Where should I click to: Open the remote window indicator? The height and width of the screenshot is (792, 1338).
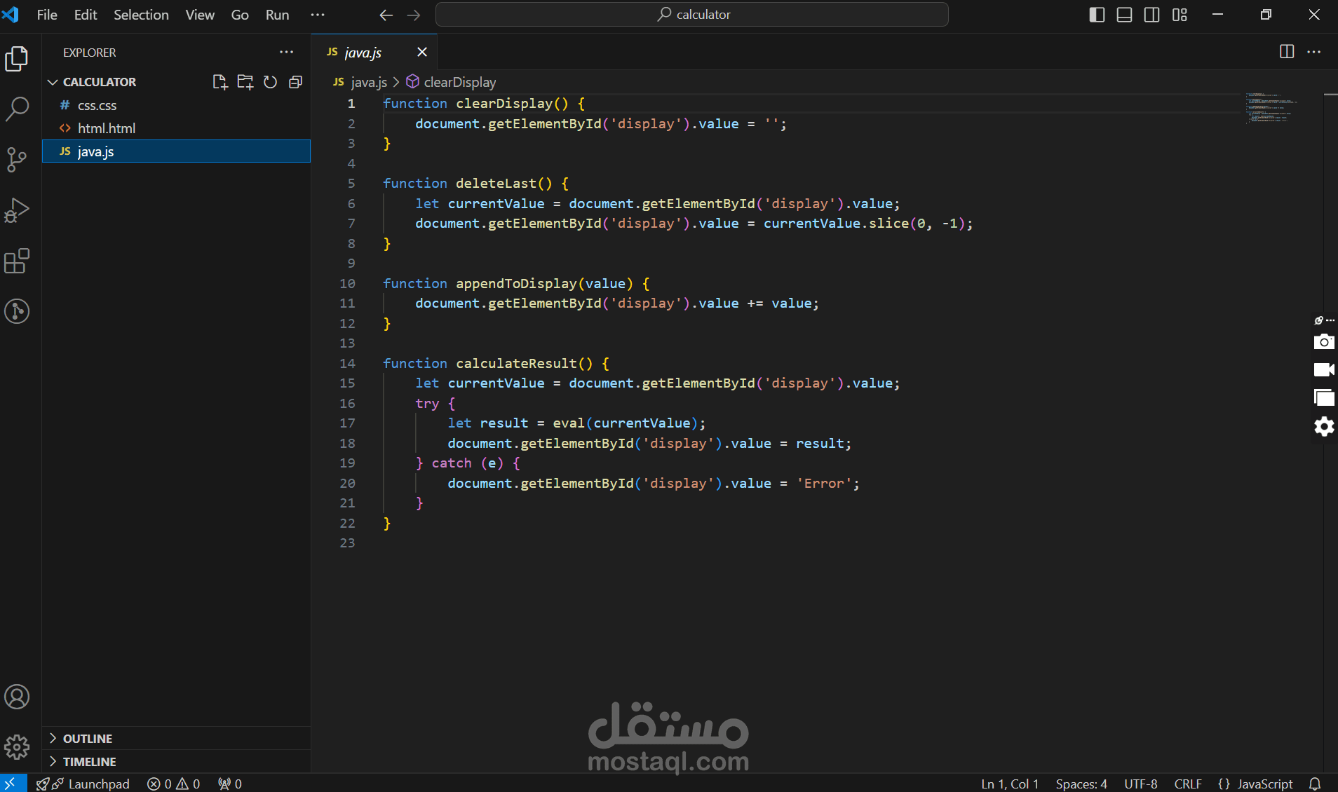pyautogui.click(x=12, y=783)
